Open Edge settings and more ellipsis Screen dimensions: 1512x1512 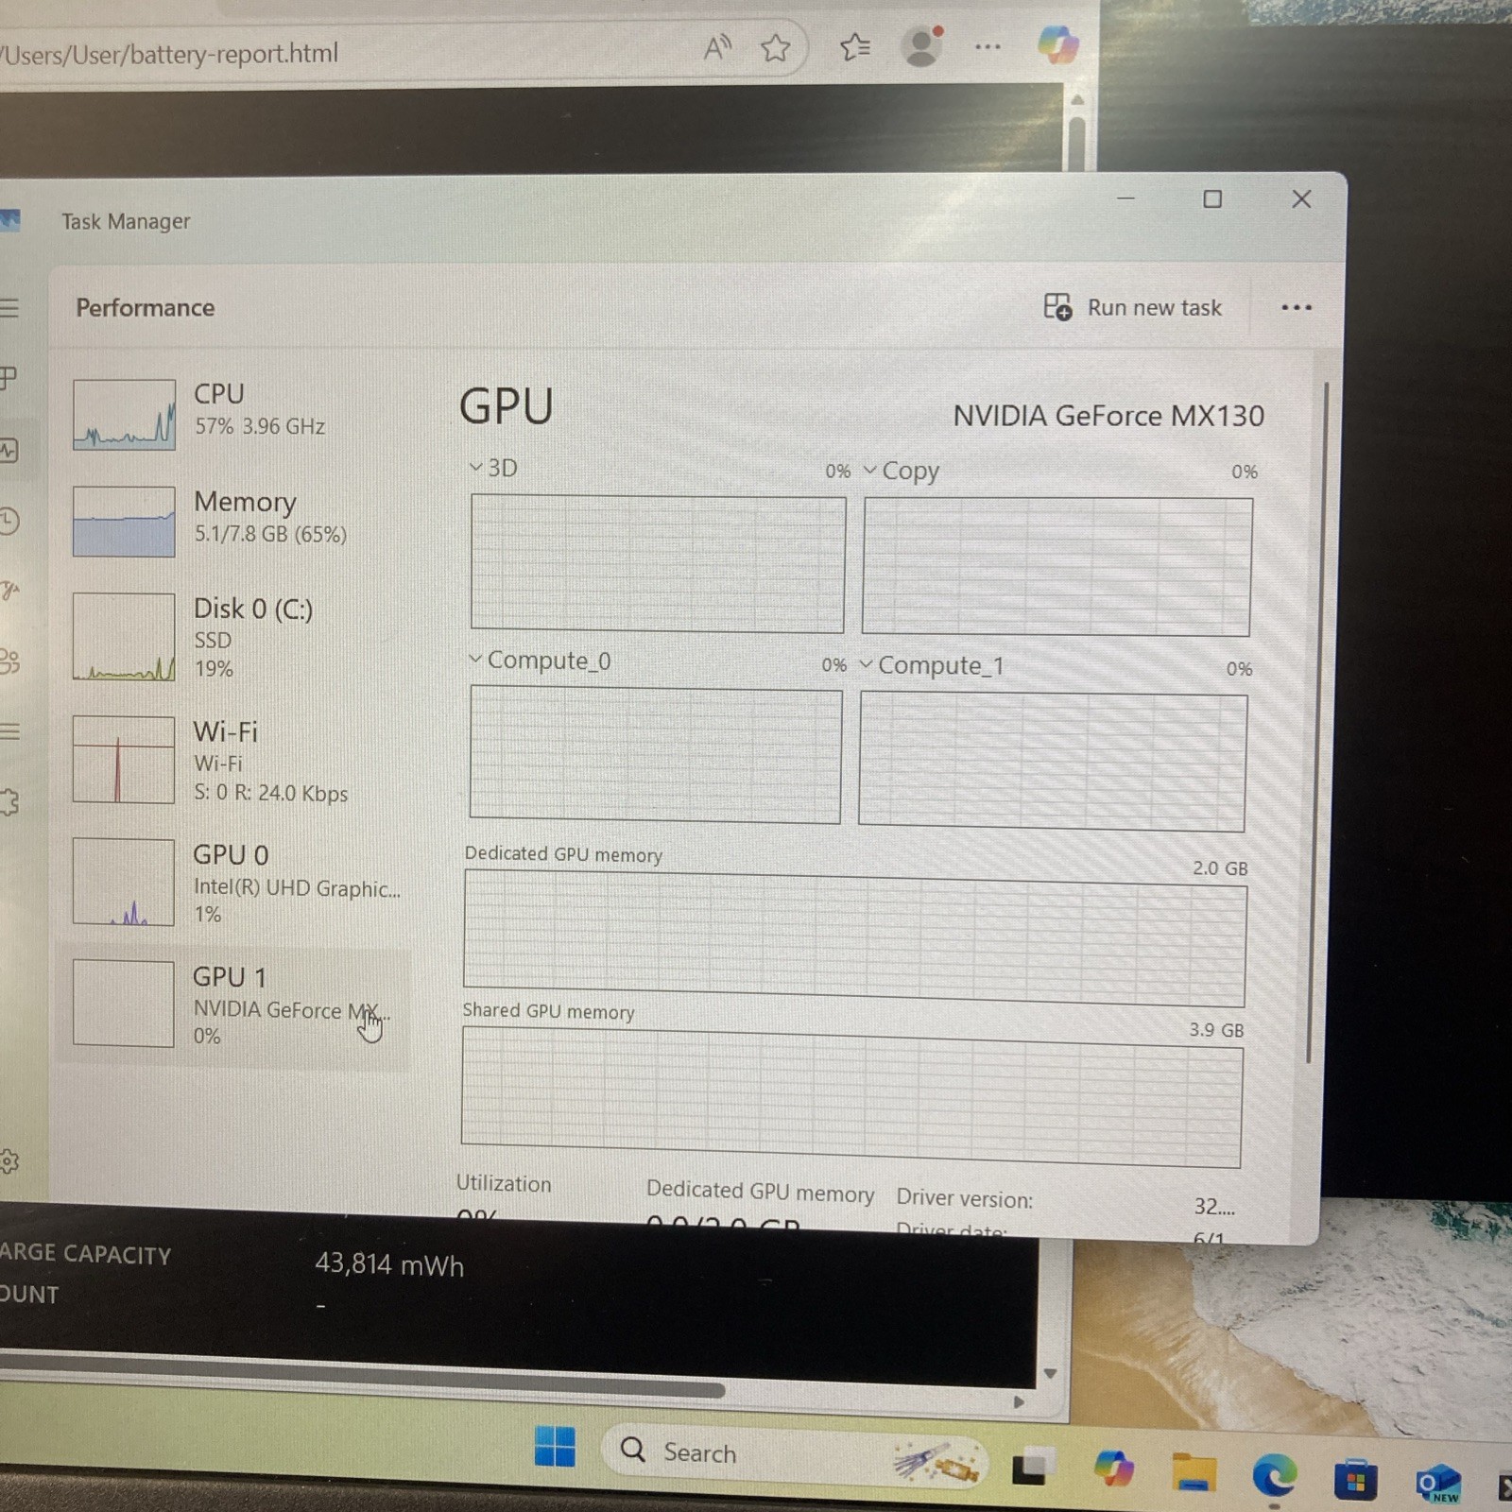[x=988, y=46]
